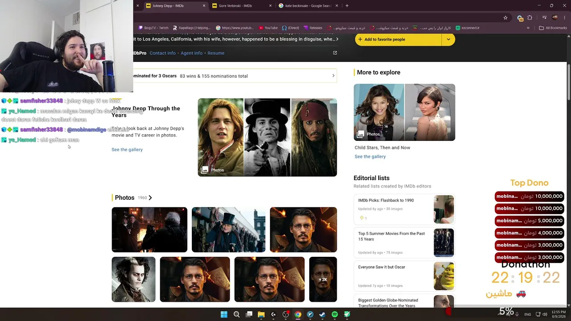Open the taskbar clock and date
Screen dimensions: 571x321
coord(559,314)
